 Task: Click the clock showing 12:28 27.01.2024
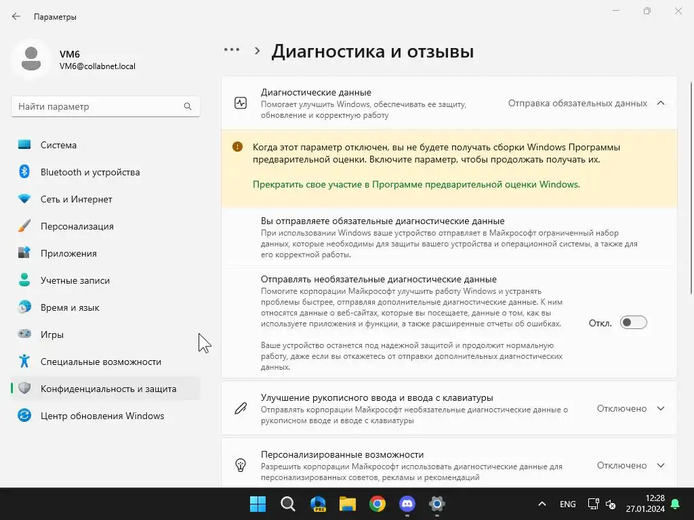(645, 504)
